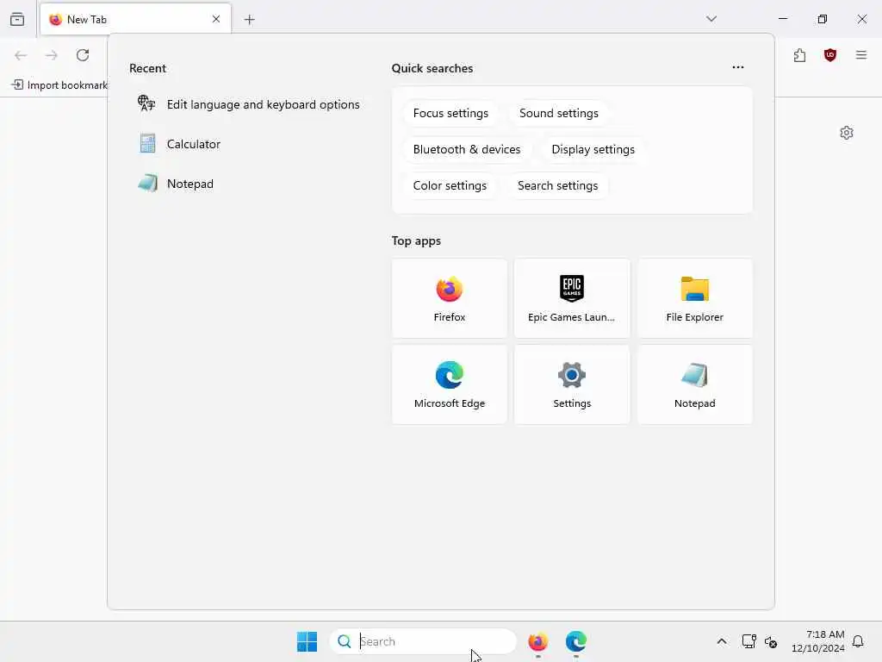Open the notifications bell

(858, 641)
